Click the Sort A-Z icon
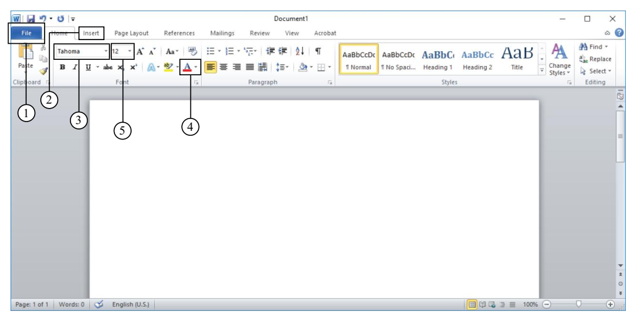The height and width of the screenshot is (327, 637). [x=299, y=52]
